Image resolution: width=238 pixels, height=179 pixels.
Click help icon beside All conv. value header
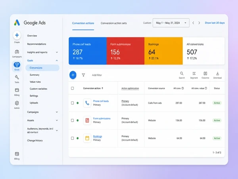click(206, 88)
